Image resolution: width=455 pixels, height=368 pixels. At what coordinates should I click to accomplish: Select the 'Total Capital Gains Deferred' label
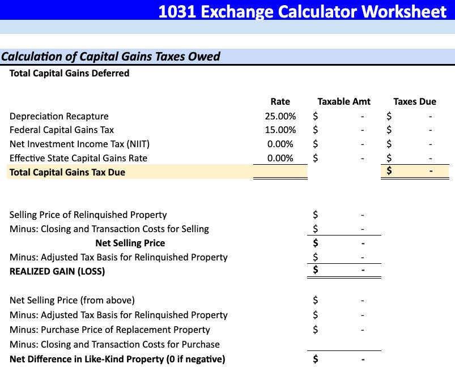click(x=69, y=73)
